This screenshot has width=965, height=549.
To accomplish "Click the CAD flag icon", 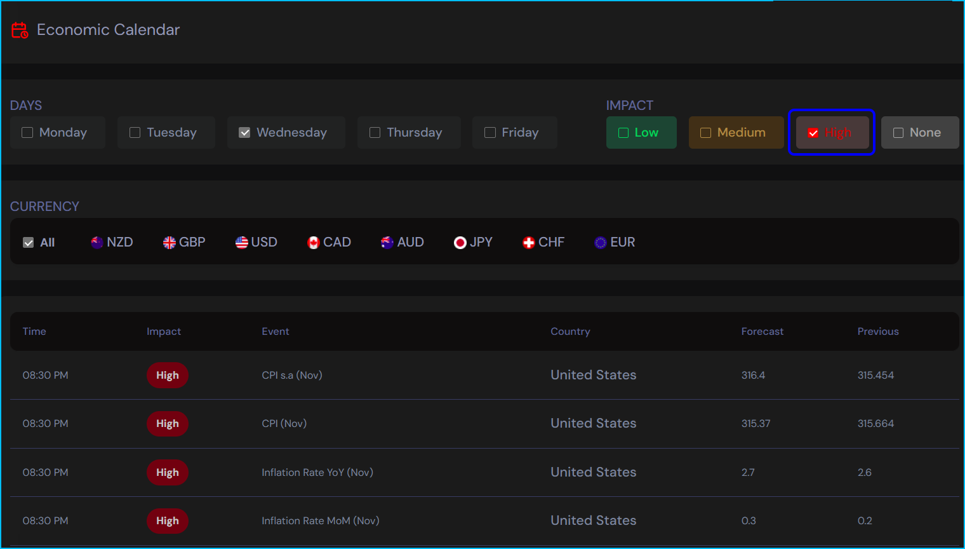I will coord(314,243).
